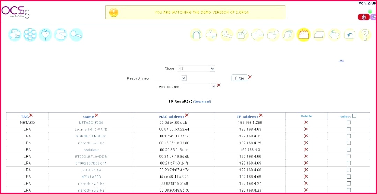377x194 pixels.
Task: Remove the TAG column with red X
Action: click(31, 116)
